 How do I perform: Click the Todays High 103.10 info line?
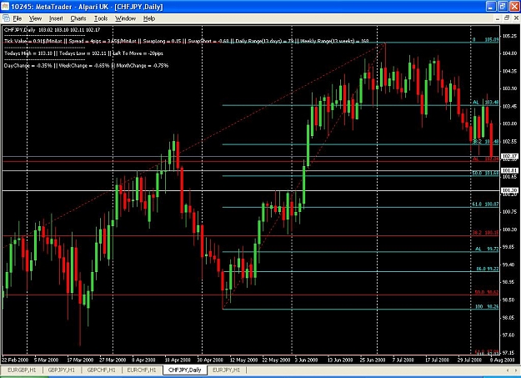point(83,53)
